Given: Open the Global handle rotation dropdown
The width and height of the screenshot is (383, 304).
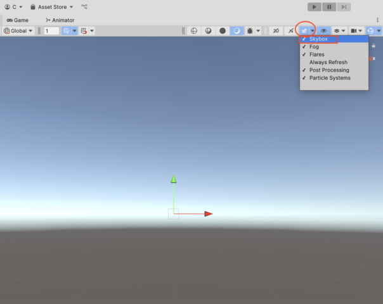Looking at the screenshot, I should click(x=18, y=31).
